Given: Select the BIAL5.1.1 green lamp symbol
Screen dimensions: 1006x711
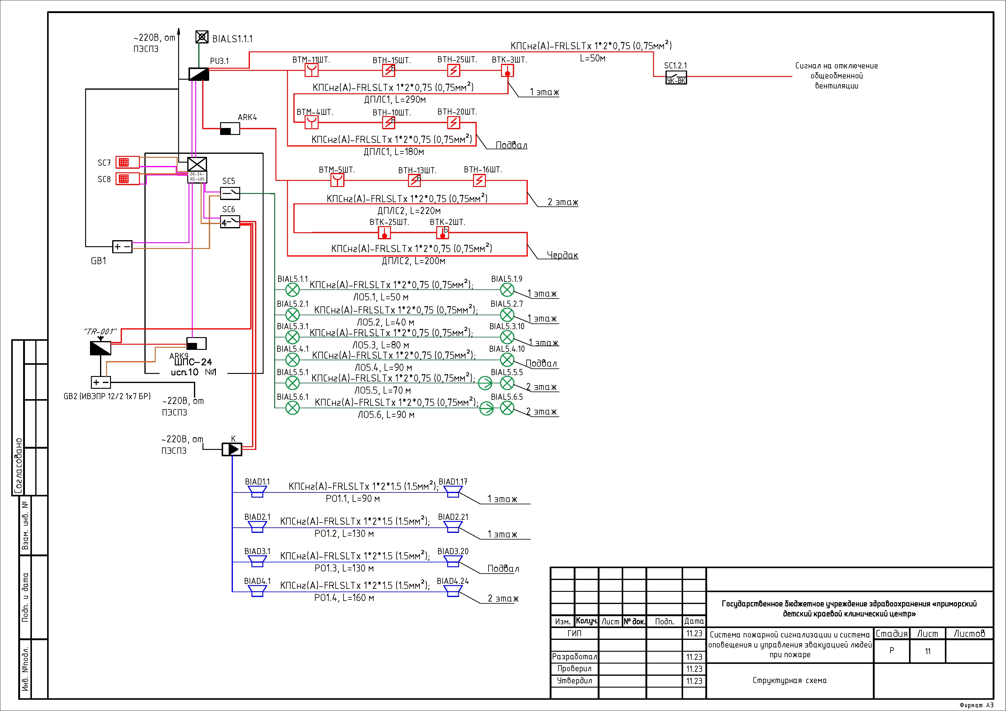Looking at the screenshot, I should (x=292, y=290).
